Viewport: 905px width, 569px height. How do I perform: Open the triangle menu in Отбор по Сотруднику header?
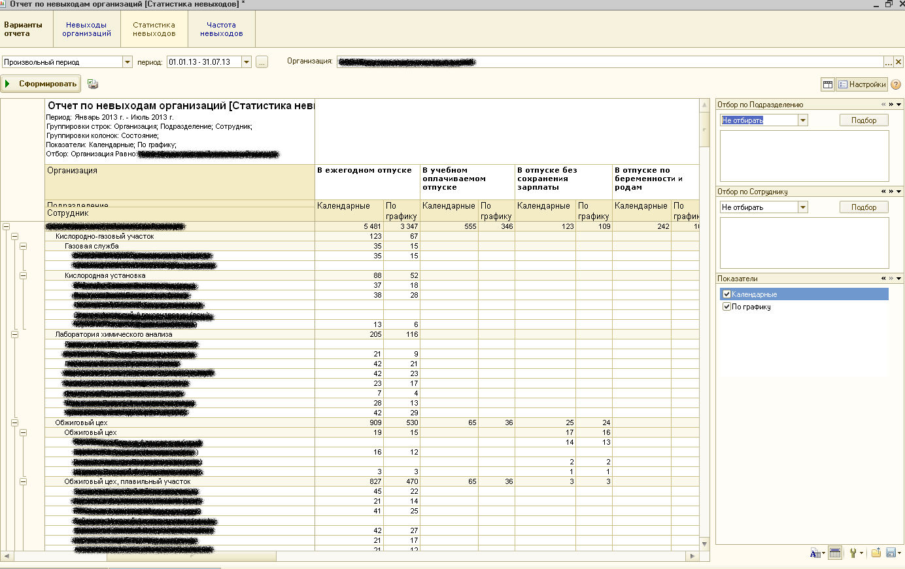coord(899,192)
